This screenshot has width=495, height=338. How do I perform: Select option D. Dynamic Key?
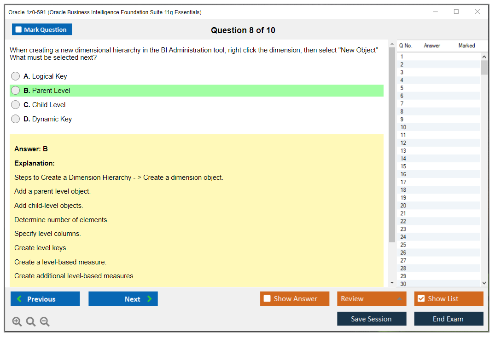pos(16,119)
